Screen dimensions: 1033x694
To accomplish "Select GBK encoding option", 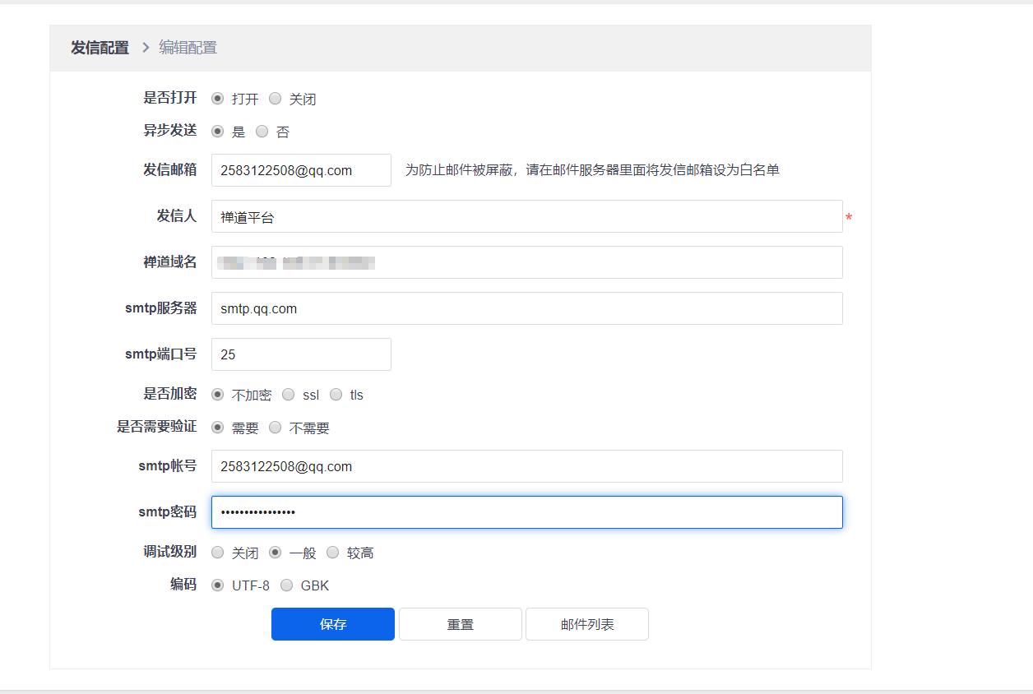I will [287, 585].
